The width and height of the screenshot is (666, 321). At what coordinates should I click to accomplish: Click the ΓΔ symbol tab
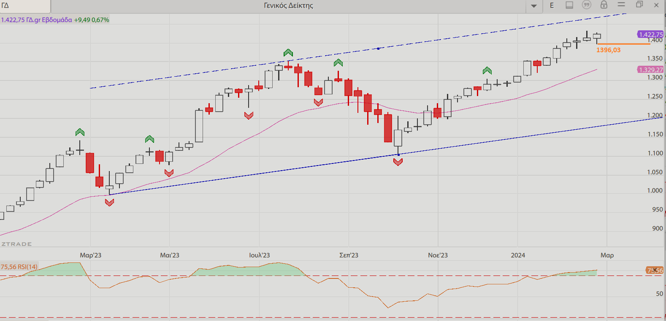pyautogui.click(x=25, y=6)
